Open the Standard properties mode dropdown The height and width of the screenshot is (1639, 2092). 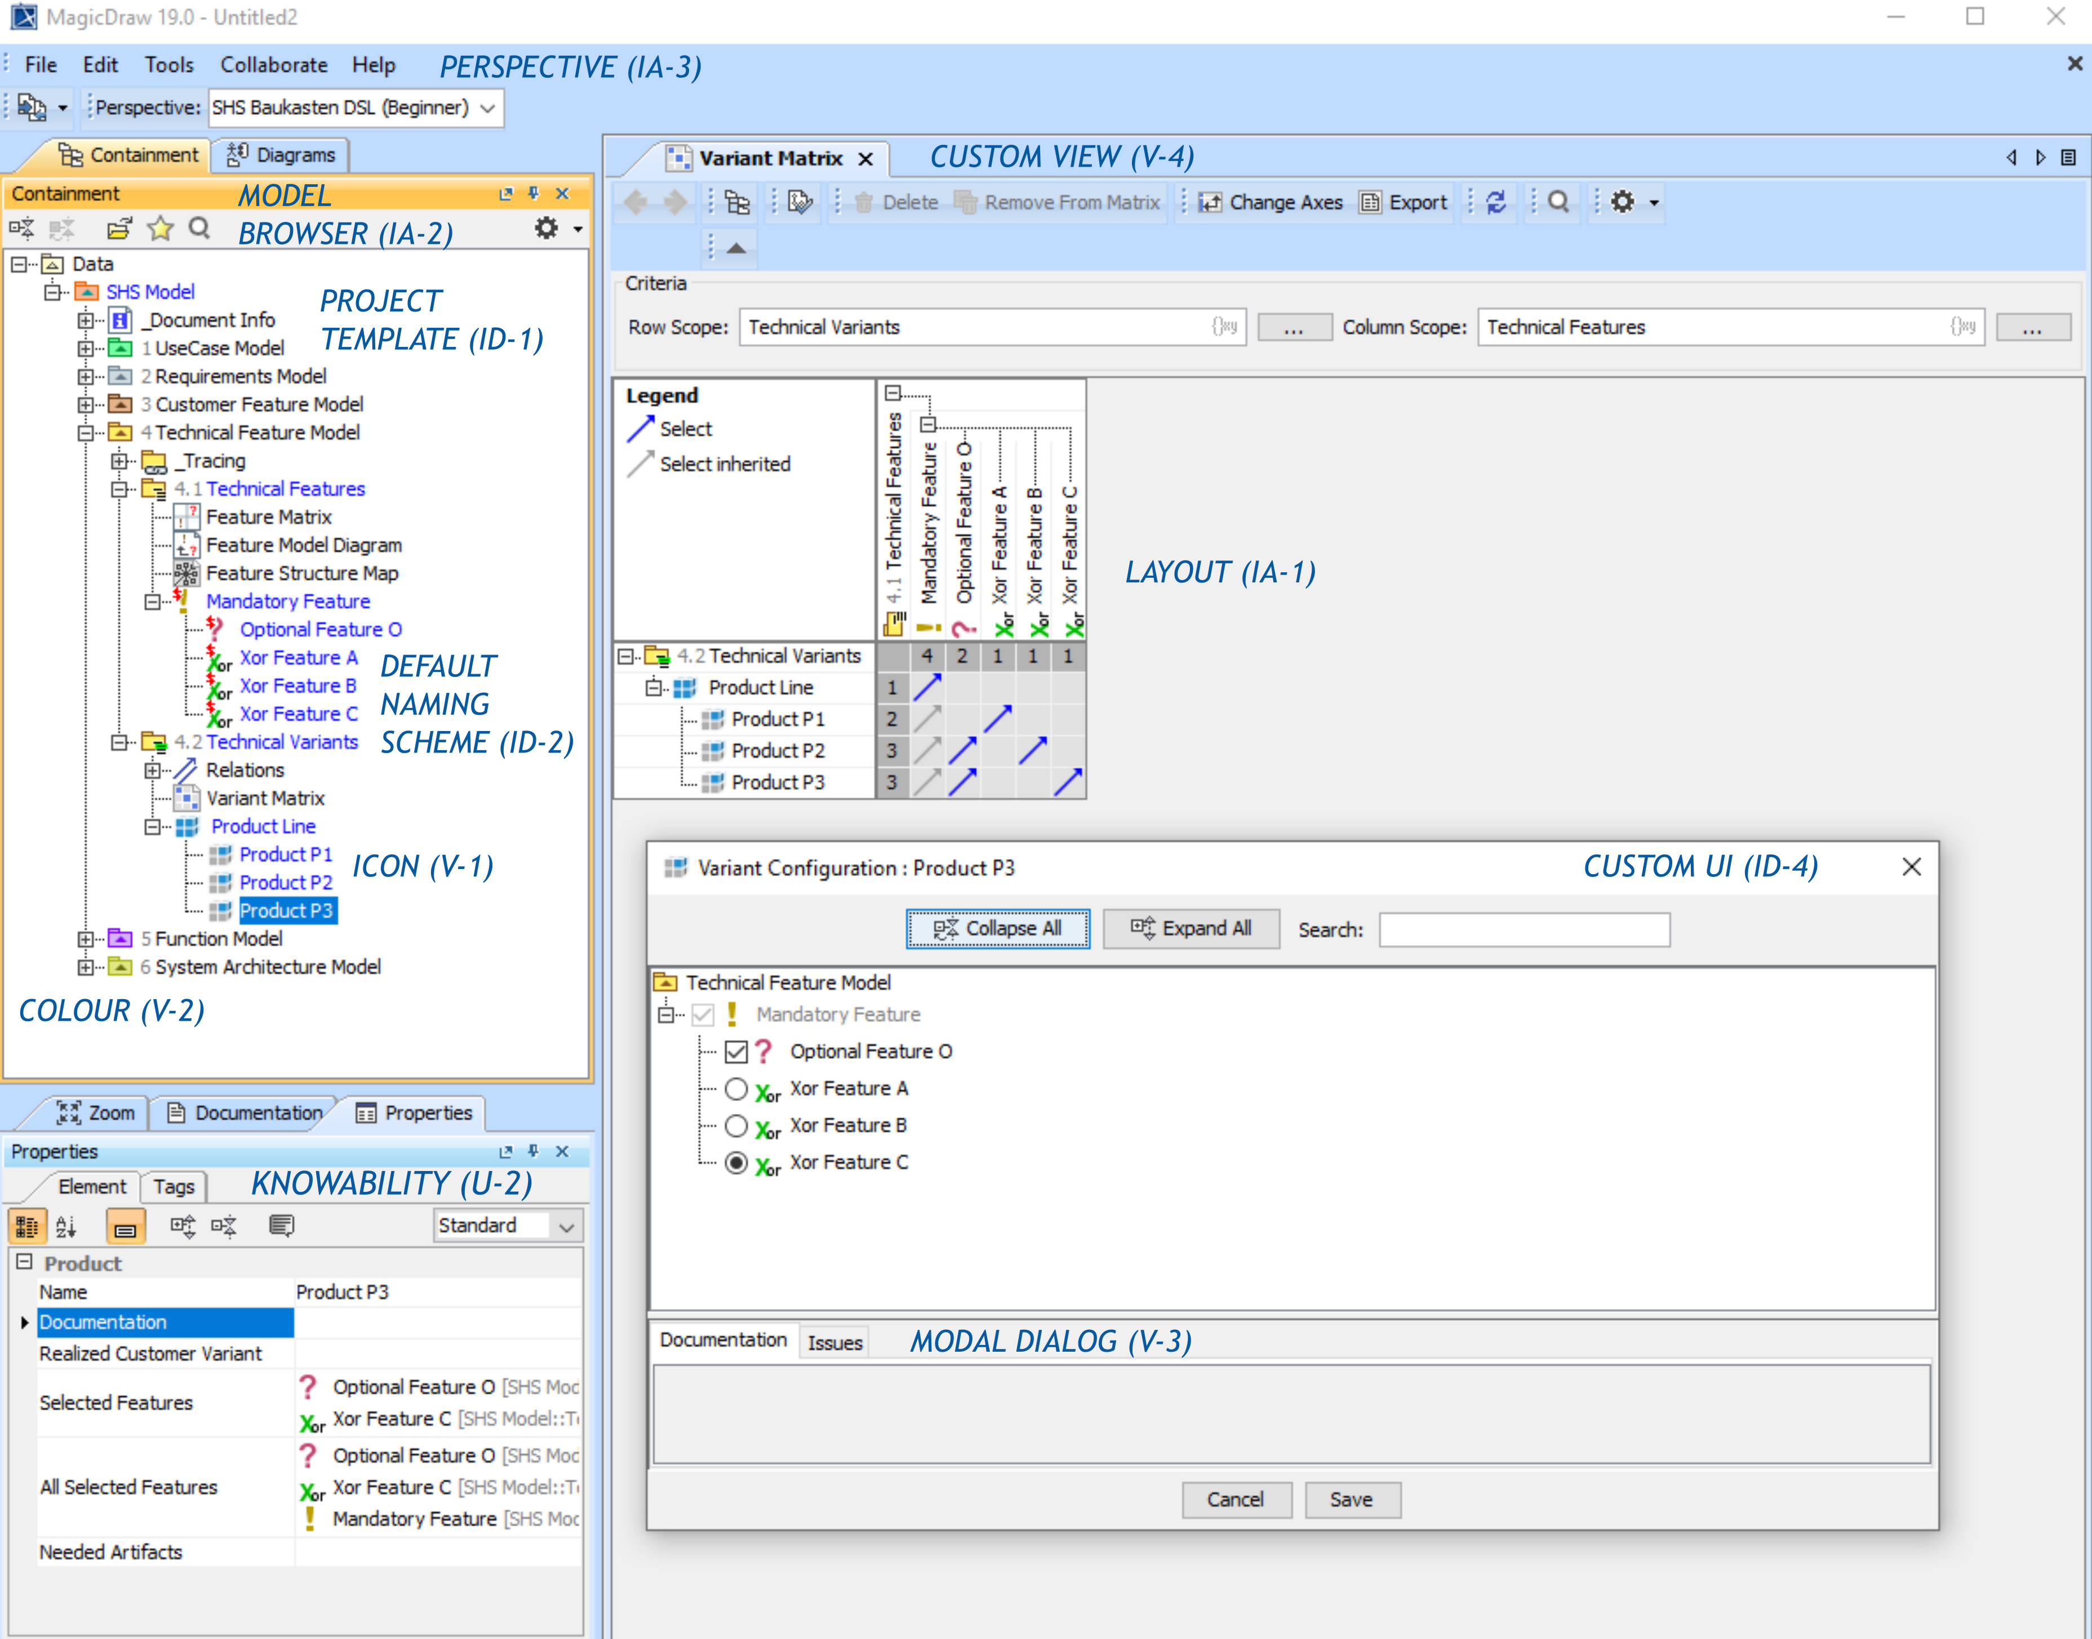point(566,1226)
